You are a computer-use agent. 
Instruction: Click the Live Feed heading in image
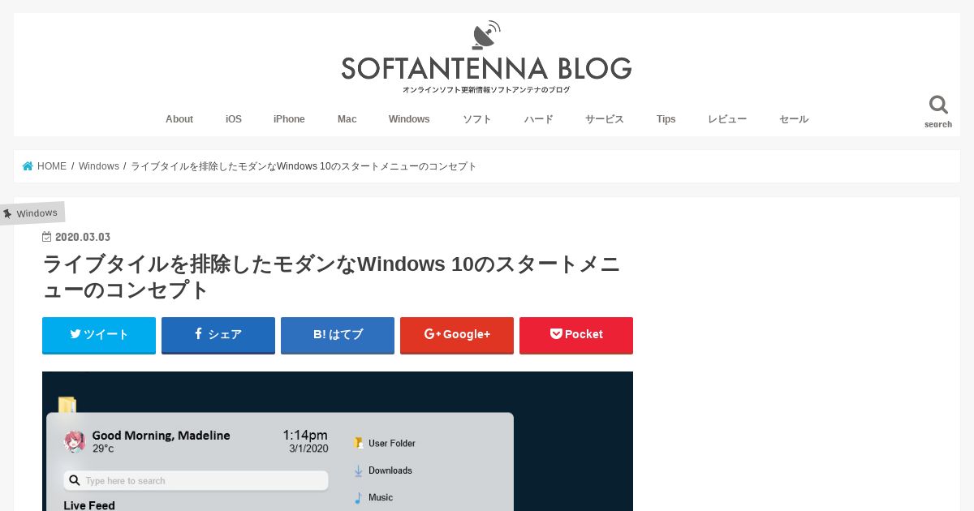(89, 505)
